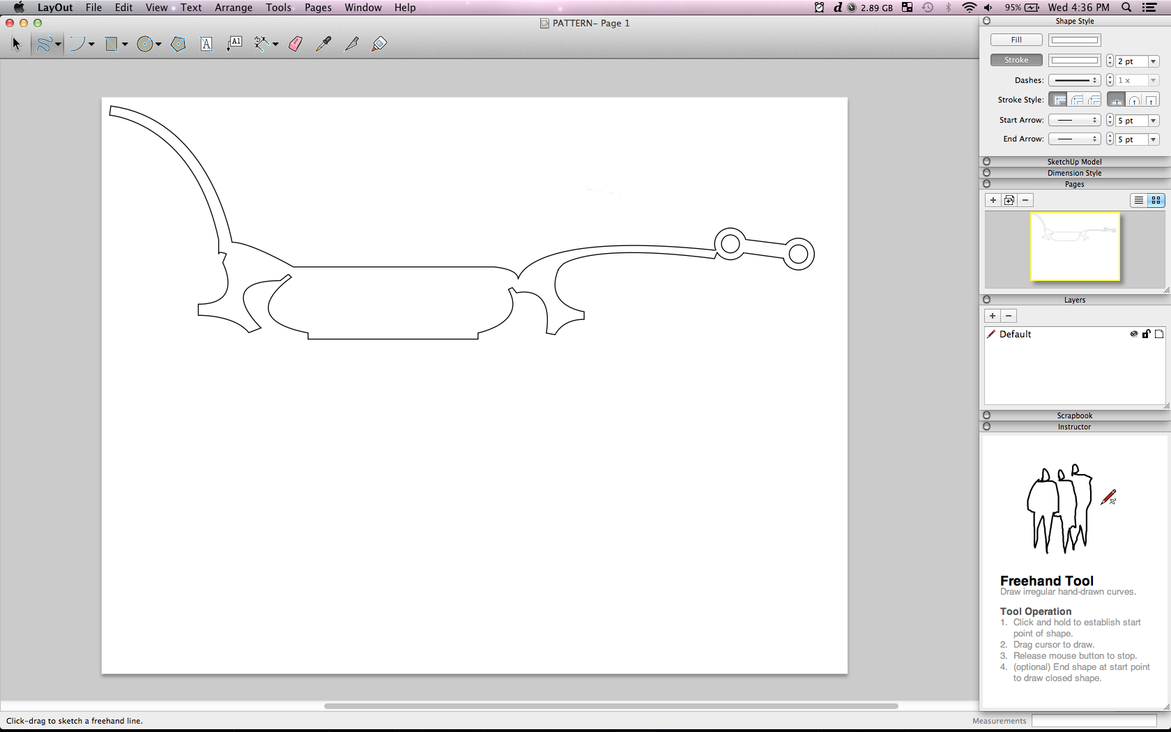Open arc tool variations dropdown
1171x732 pixels.
point(91,45)
